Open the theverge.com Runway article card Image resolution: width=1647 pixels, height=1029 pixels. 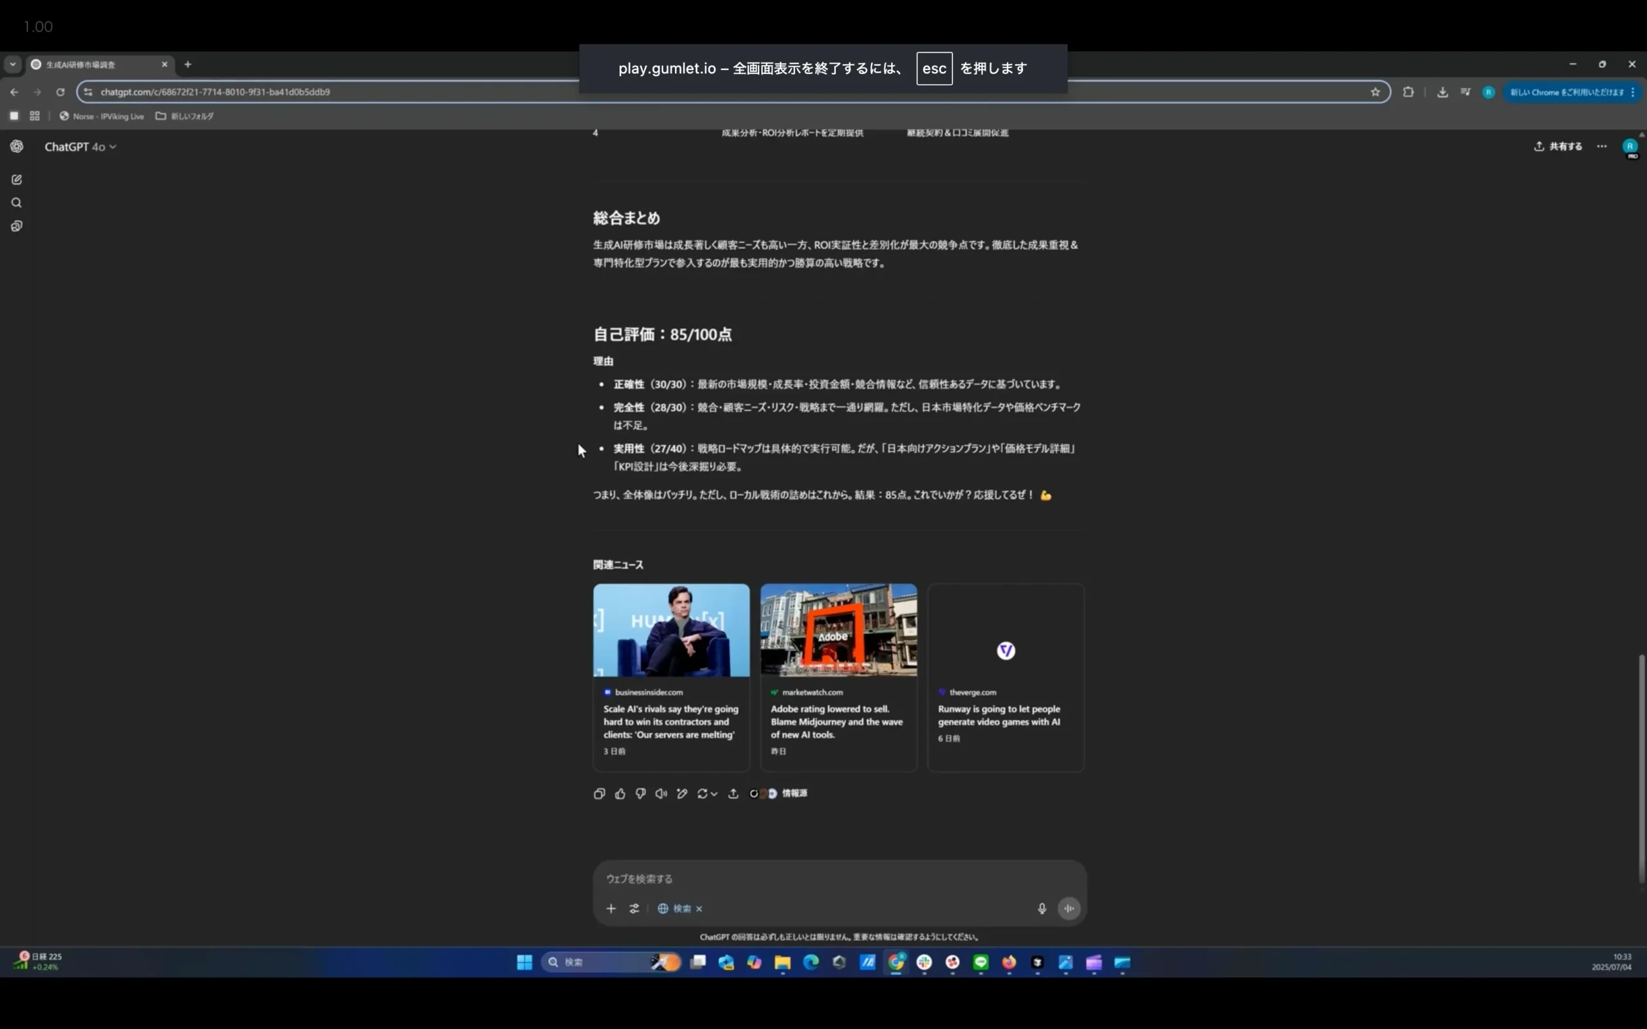coord(1005,677)
